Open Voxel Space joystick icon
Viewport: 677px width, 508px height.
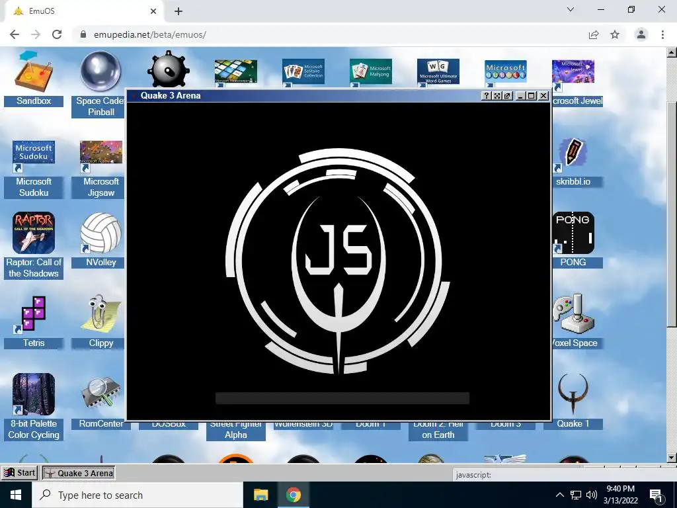[573, 314]
